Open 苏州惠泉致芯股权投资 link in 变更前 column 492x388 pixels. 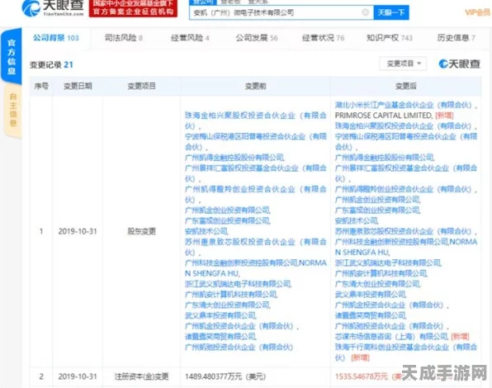coord(255,247)
